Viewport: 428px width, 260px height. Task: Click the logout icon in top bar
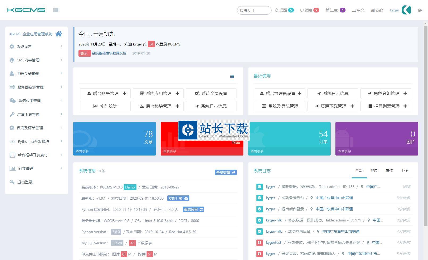[420, 10]
